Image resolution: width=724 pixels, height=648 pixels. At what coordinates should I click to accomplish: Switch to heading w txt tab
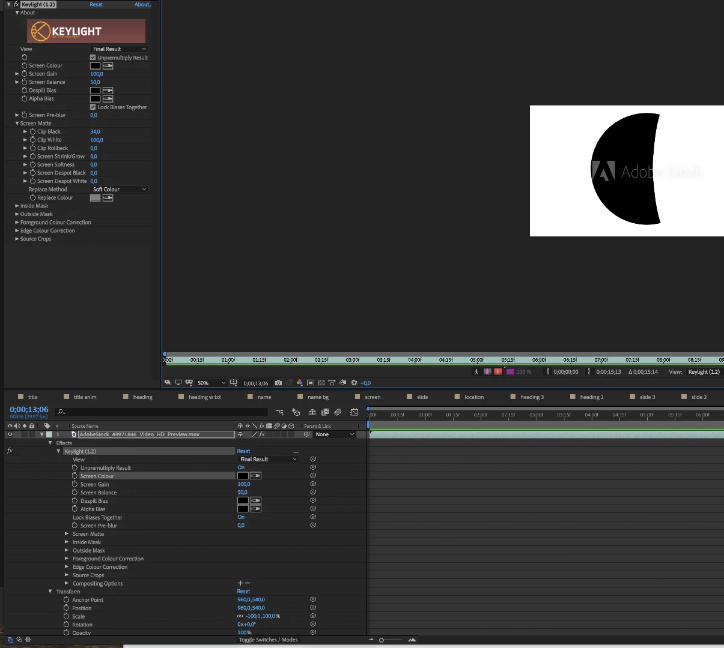[x=205, y=397]
